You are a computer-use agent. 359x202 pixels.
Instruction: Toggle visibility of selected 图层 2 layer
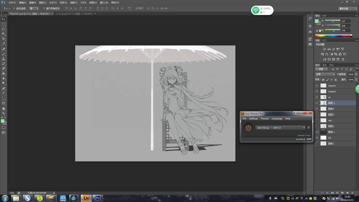coord(317,103)
